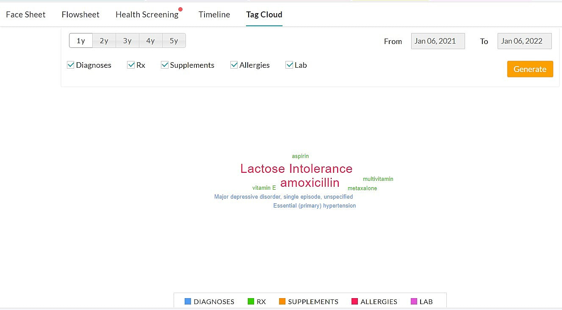562x310 pixels.
Task: Select the Tag Cloud tab
Action: tap(264, 14)
